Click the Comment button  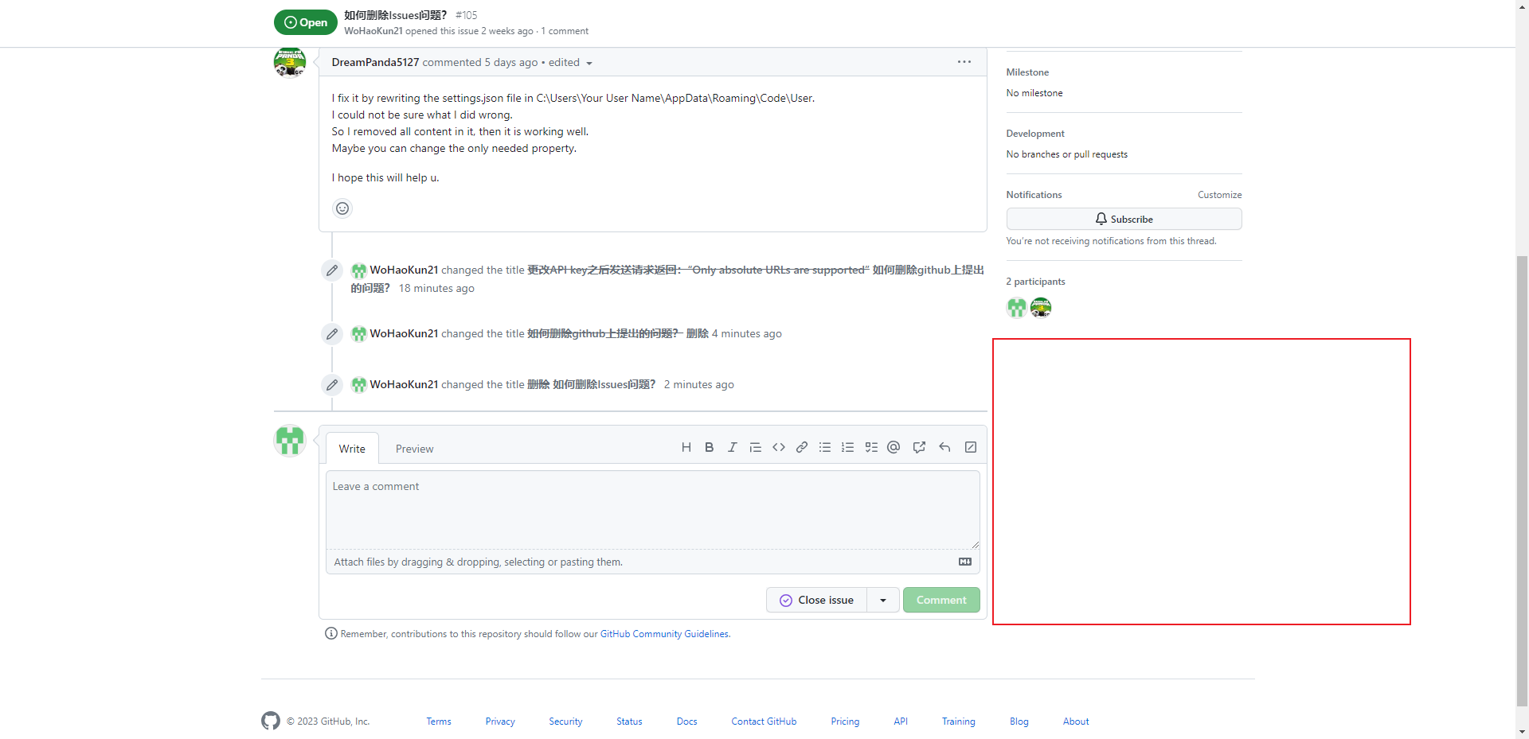tap(940, 599)
